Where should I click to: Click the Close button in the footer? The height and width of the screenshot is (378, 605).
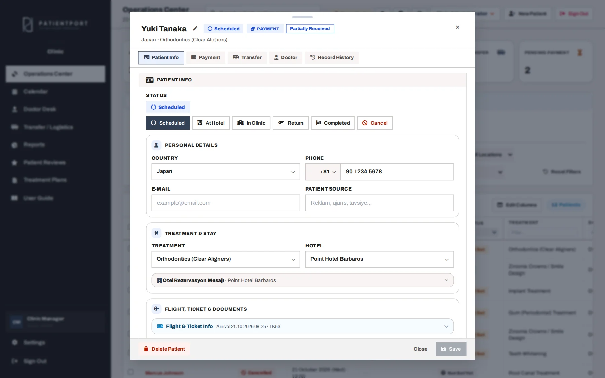pyautogui.click(x=420, y=349)
